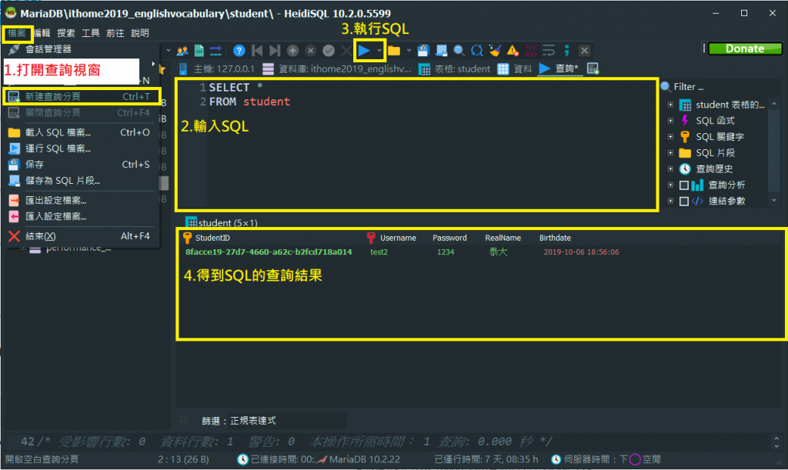Image resolution: width=788 pixels, height=470 pixels.
Task: Expand the 連結參數 tree node
Action: point(670,201)
